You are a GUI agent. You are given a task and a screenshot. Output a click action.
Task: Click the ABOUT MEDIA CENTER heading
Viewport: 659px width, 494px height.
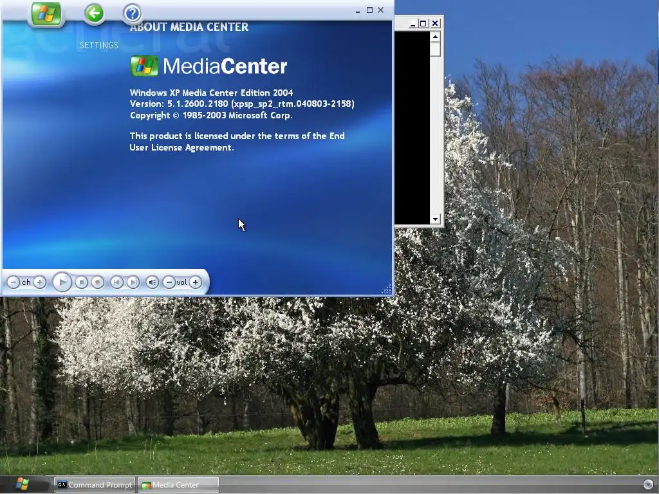tap(189, 27)
